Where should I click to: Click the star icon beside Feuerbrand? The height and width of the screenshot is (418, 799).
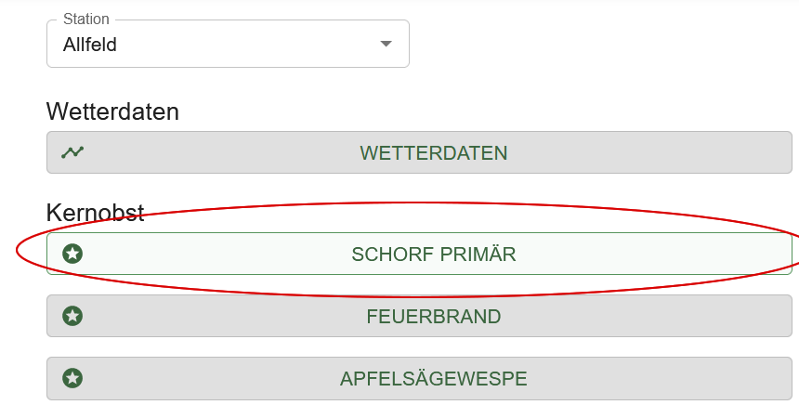pos(72,316)
